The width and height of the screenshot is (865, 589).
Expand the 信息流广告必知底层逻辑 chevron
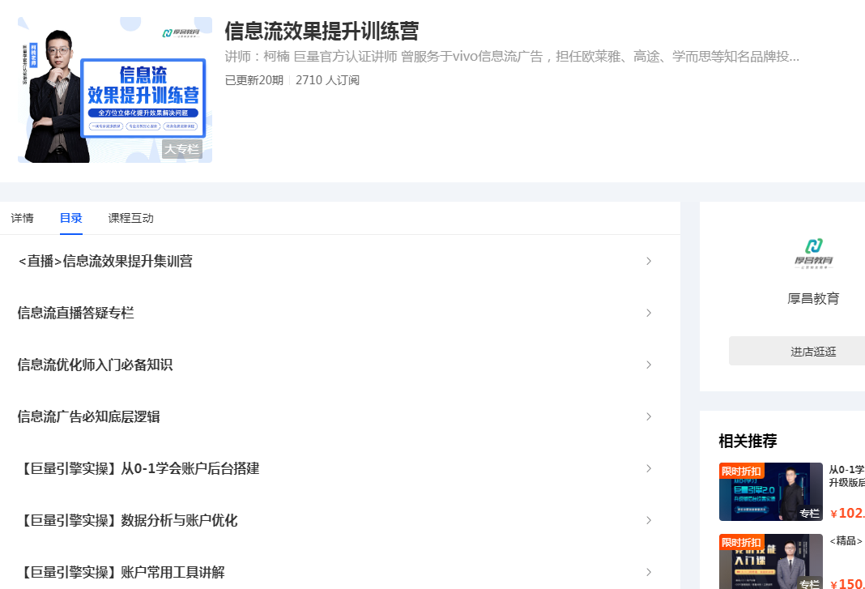click(649, 416)
